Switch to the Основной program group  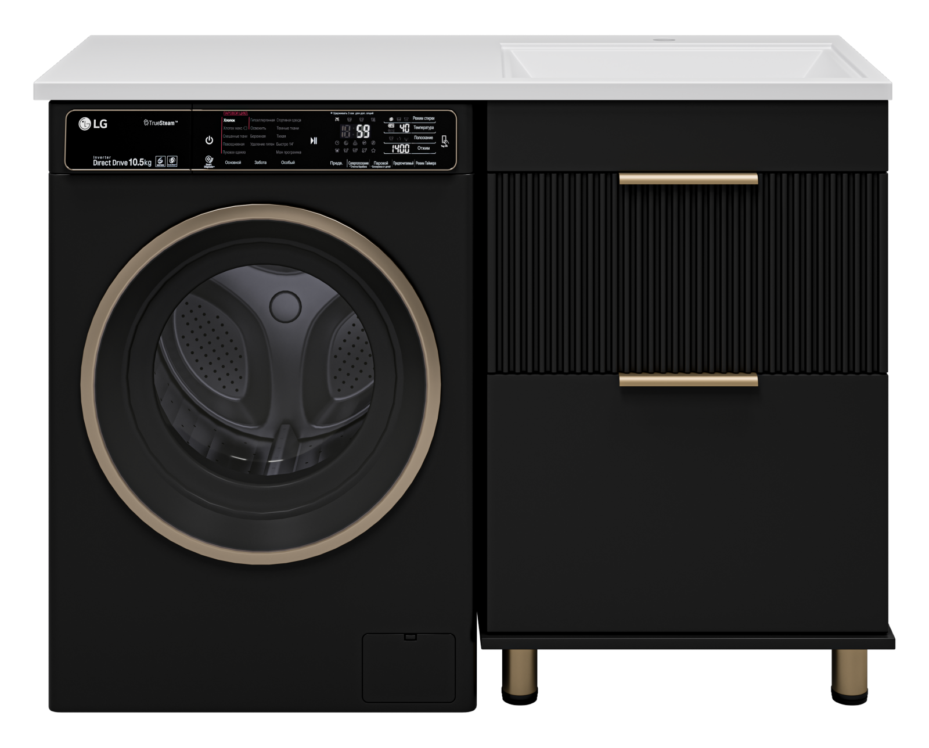pyautogui.click(x=233, y=163)
